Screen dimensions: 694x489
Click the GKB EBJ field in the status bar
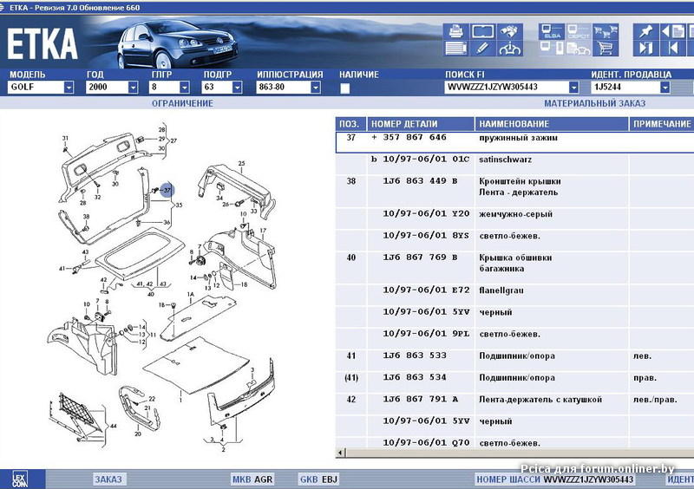(x=318, y=479)
